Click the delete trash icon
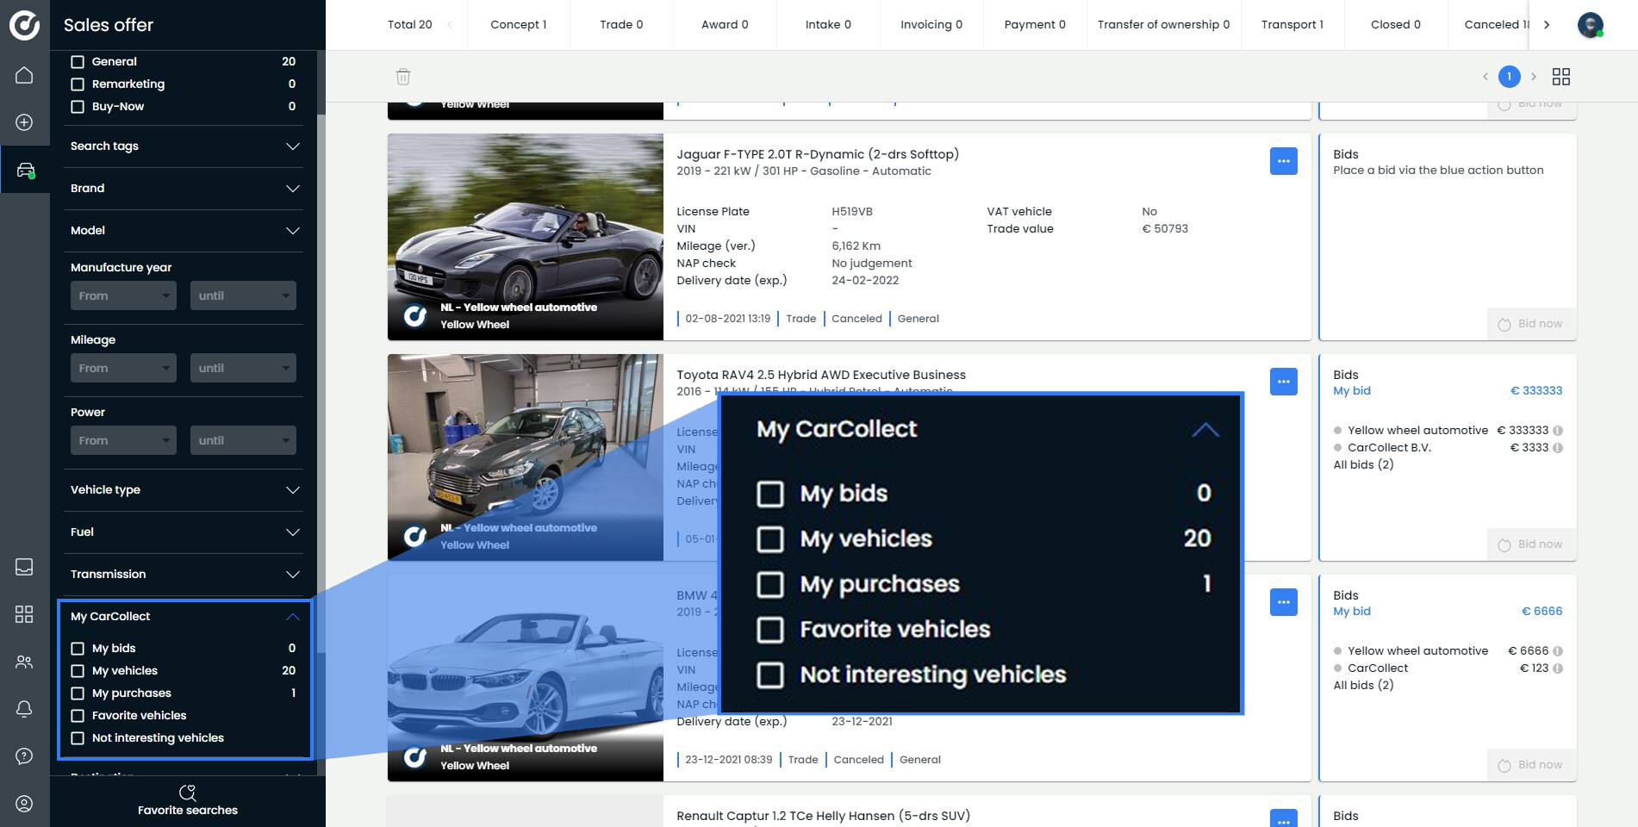1638x827 pixels. click(402, 77)
